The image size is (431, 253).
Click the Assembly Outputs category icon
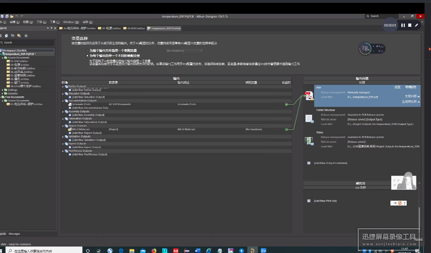click(66, 111)
